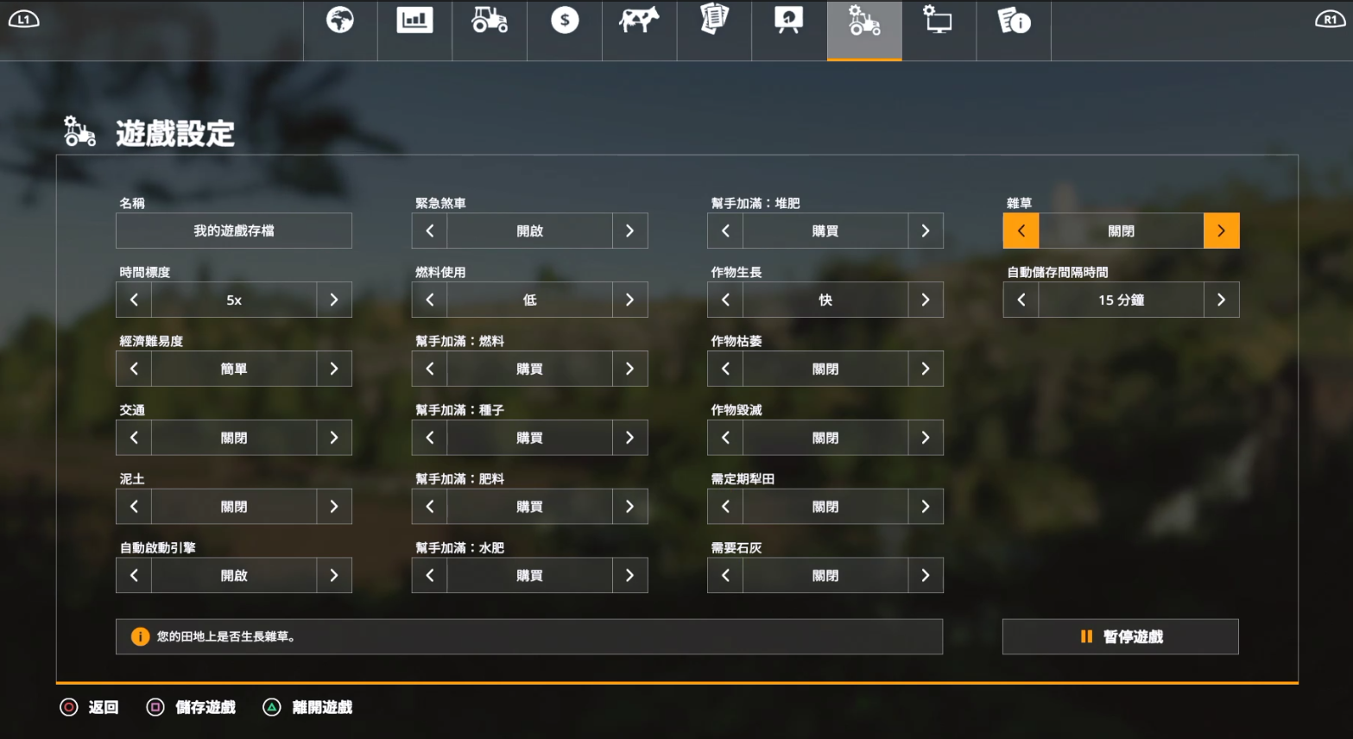Open the vehicles tractor tab icon
The height and width of the screenshot is (739, 1353).
(x=490, y=20)
